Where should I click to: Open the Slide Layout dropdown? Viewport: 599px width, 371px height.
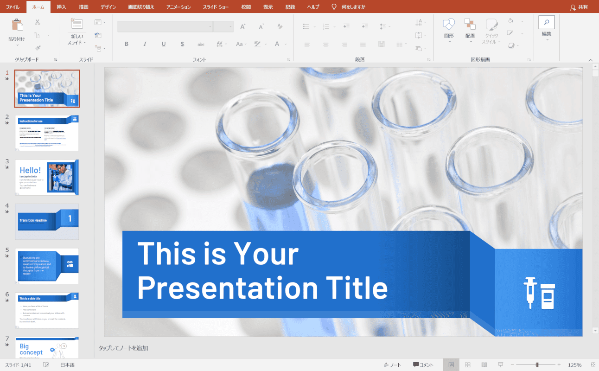(x=100, y=22)
